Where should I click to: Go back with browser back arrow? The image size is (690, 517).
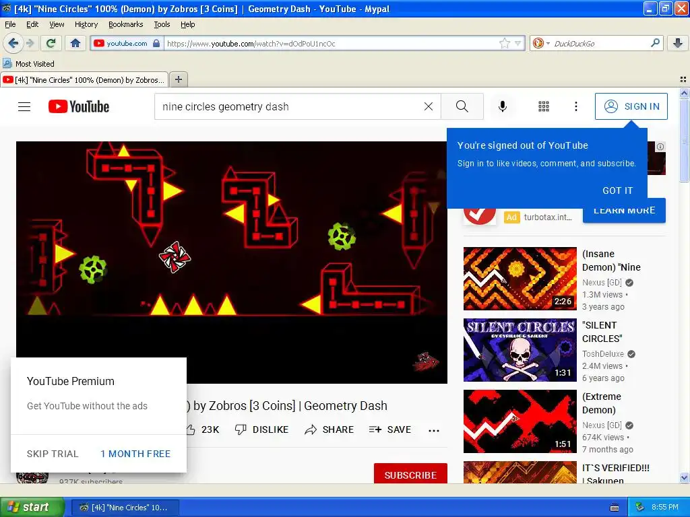tap(13, 43)
